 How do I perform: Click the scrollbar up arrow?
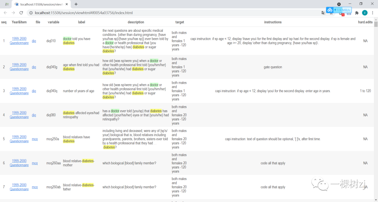376,19
